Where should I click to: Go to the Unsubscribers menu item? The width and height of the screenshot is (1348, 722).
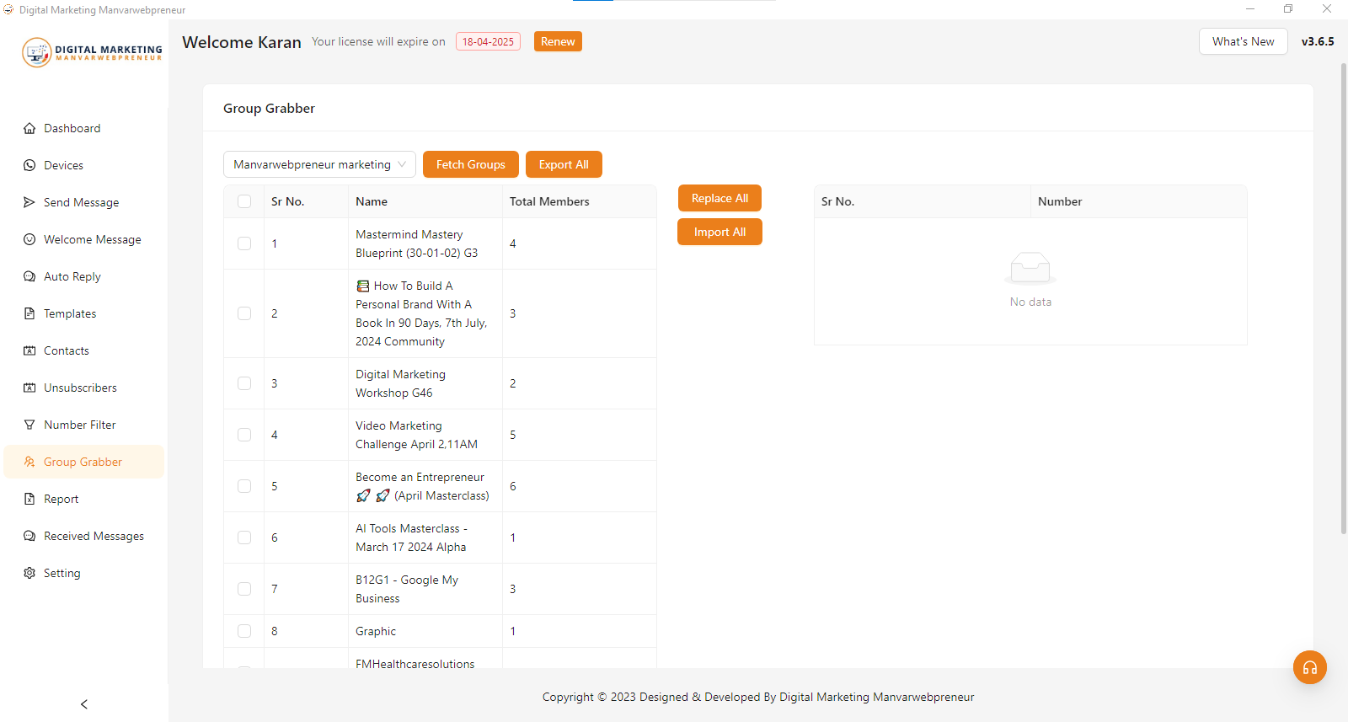(x=80, y=388)
